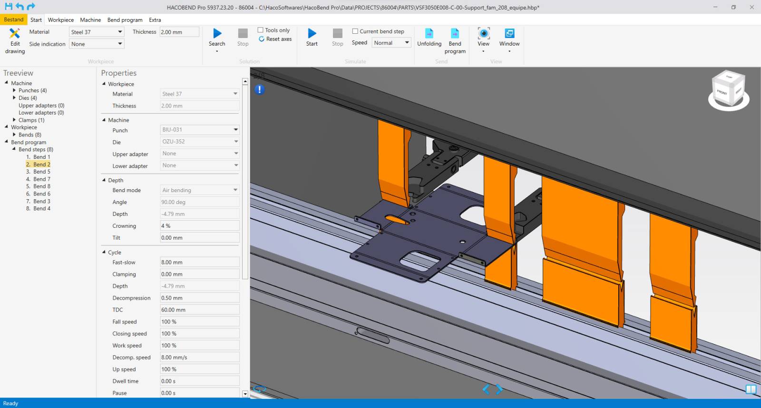
Task: Open the Bend program menu tab
Action: (x=125, y=20)
